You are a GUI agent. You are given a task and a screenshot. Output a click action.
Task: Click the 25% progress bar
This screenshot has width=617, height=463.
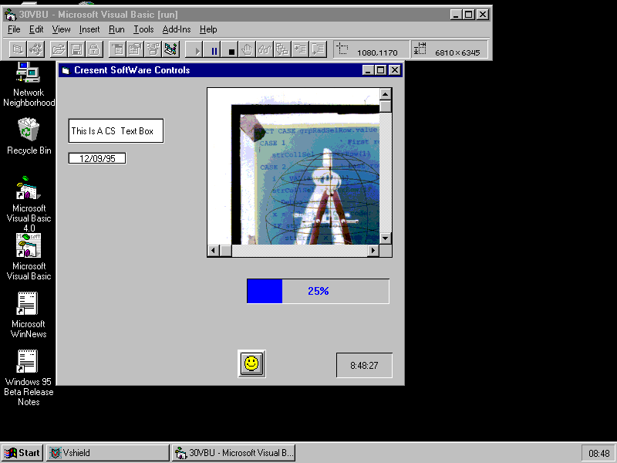pos(318,291)
